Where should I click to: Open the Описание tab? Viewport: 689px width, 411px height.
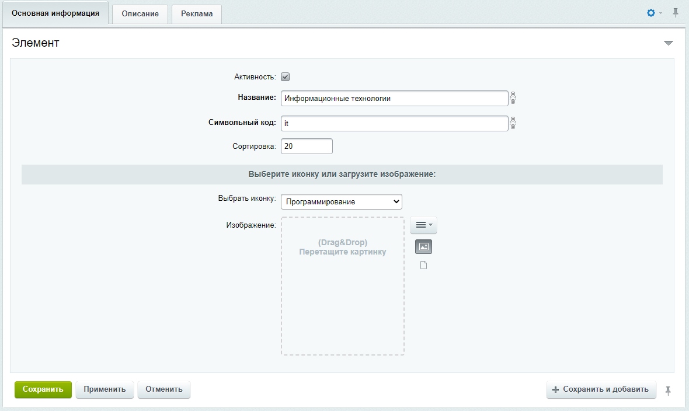click(x=140, y=14)
